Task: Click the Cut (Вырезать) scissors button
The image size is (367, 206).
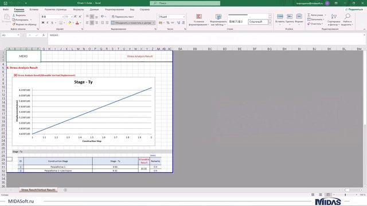Action: pos(19,15)
